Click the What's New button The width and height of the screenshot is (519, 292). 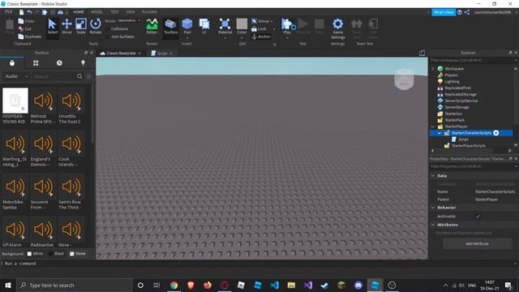tap(444, 12)
